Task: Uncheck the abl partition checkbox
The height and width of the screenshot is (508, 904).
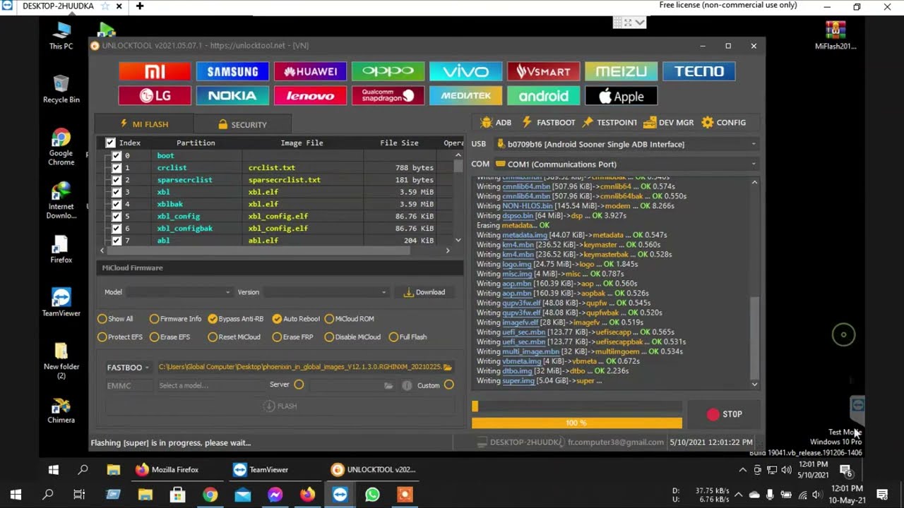Action: [117, 241]
